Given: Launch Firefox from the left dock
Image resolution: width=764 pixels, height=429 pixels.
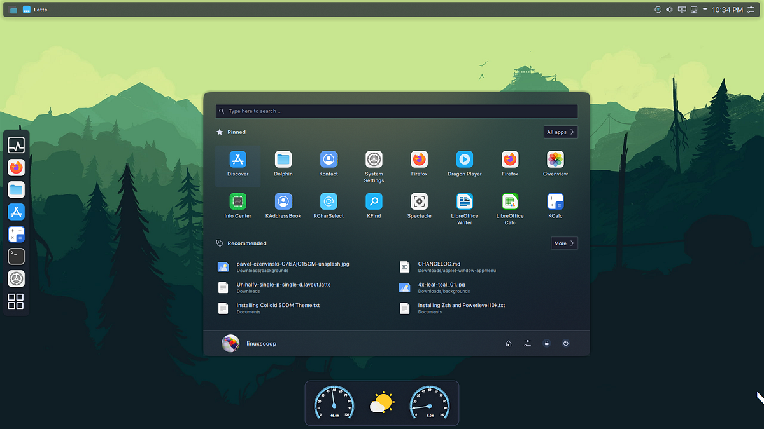Looking at the screenshot, I should coord(16,167).
